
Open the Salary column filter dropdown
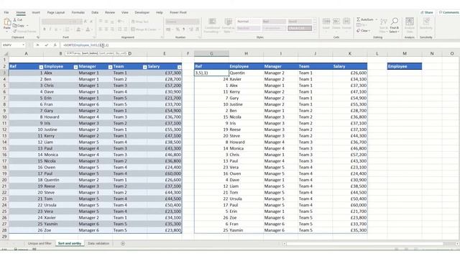tap(179, 67)
